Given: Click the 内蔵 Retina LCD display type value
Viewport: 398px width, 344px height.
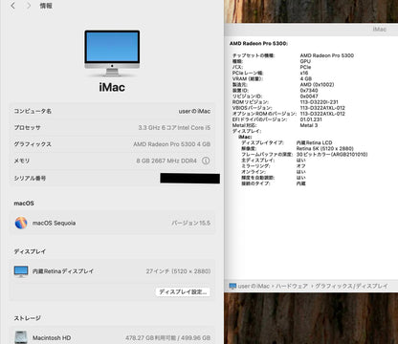Looking at the screenshot, I should point(315,142).
